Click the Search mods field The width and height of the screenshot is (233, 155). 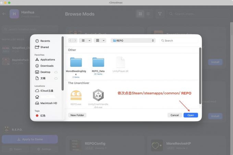pyautogui.click(x=198, y=14)
